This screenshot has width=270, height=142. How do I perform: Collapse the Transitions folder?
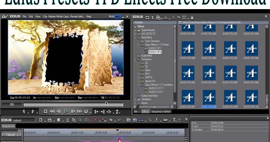point(135,60)
